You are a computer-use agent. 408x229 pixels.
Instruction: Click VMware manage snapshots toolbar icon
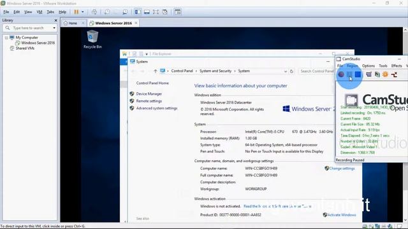[125, 12]
